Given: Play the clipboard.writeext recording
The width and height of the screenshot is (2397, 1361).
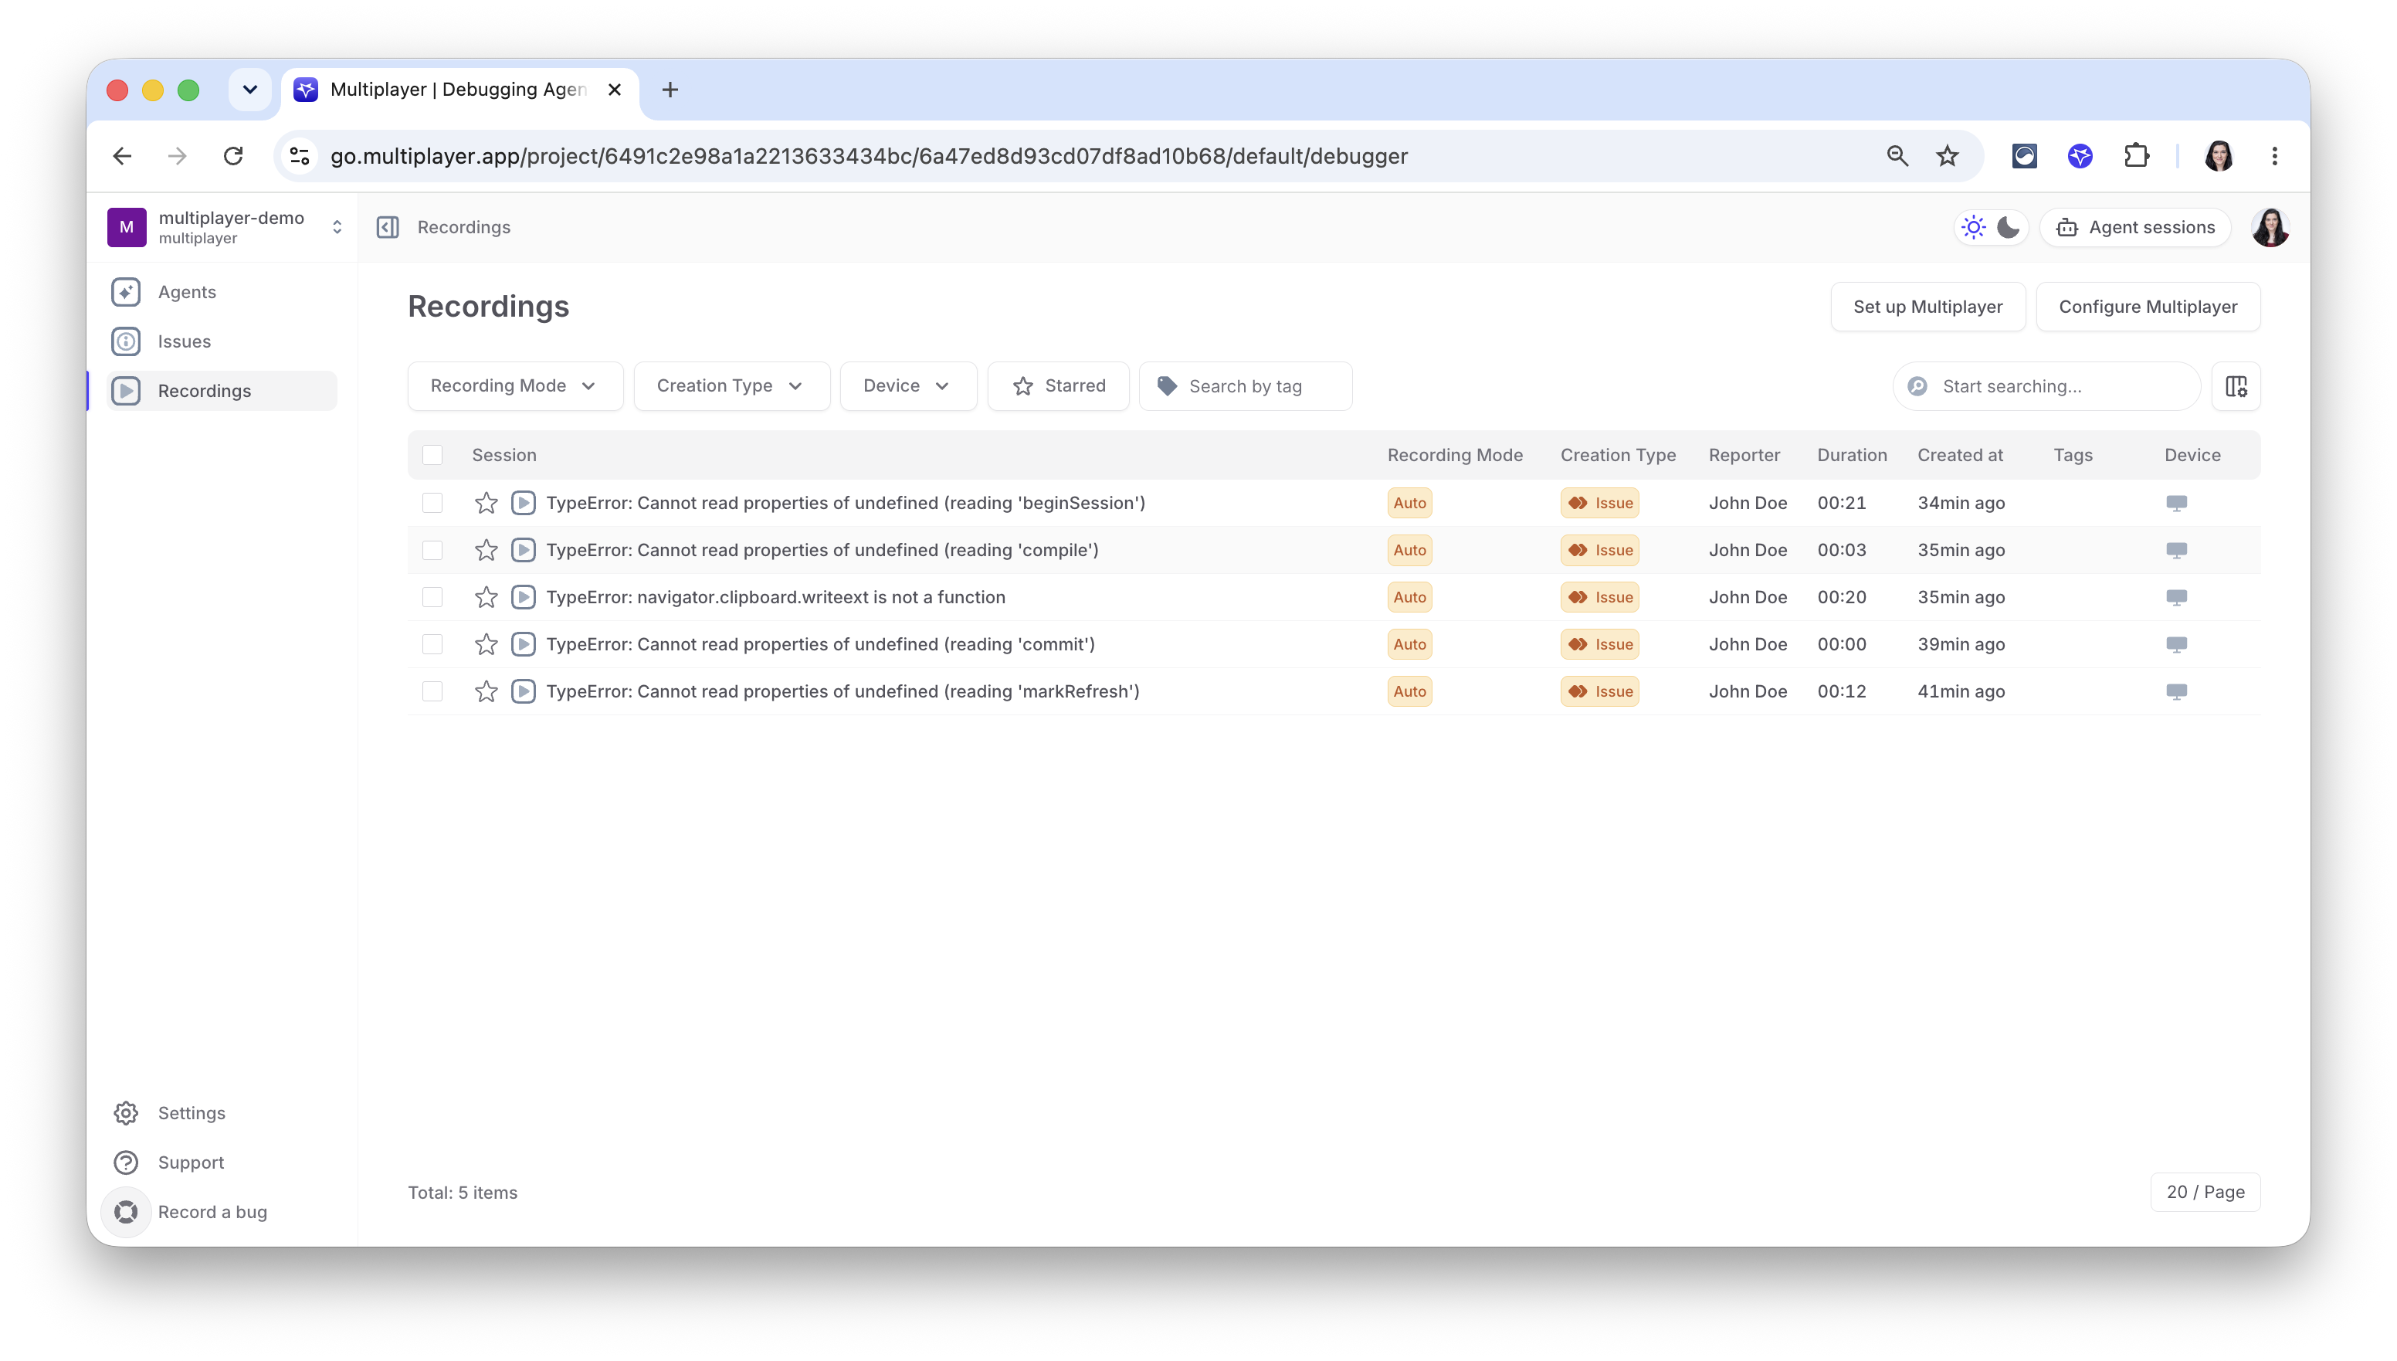Looking at the screenshot, I should (524, 597).
